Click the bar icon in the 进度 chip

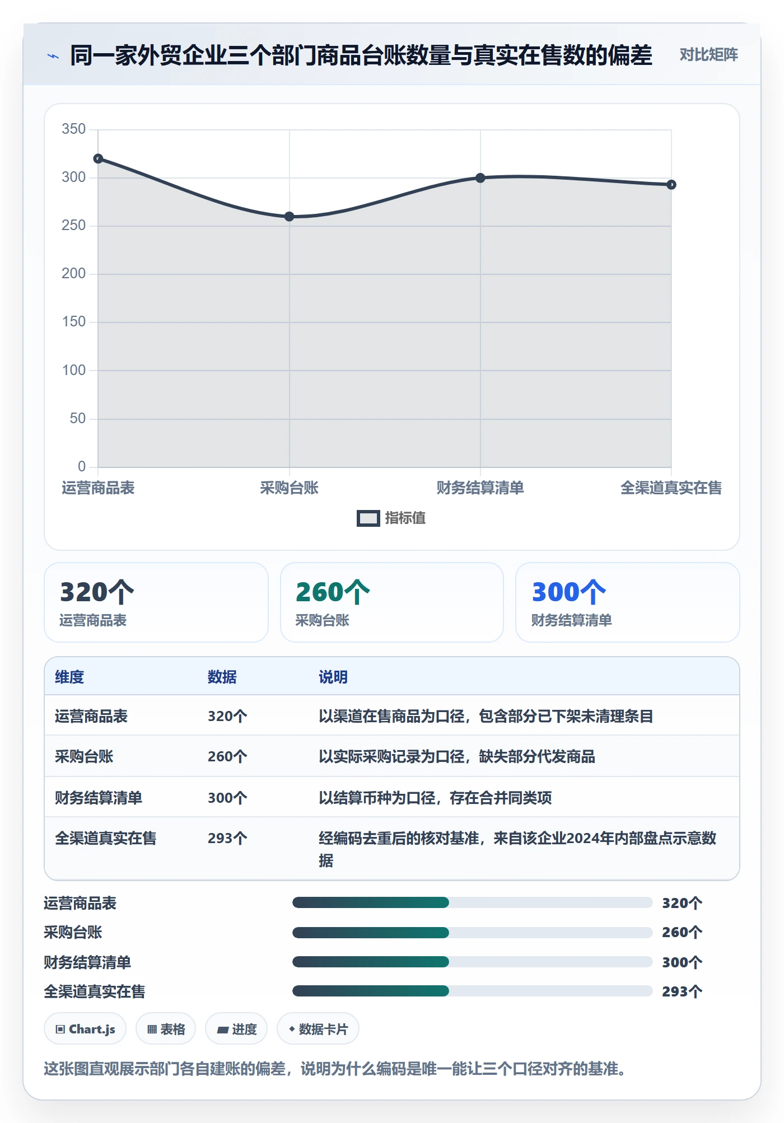coord(222,1030)
